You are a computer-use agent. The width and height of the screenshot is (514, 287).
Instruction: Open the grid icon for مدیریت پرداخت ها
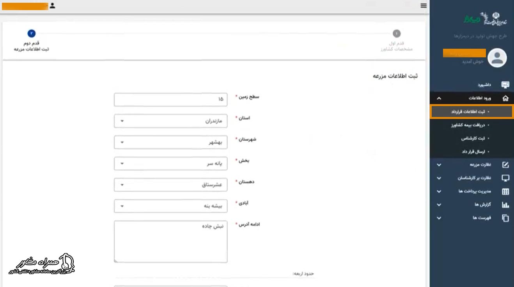505,191
